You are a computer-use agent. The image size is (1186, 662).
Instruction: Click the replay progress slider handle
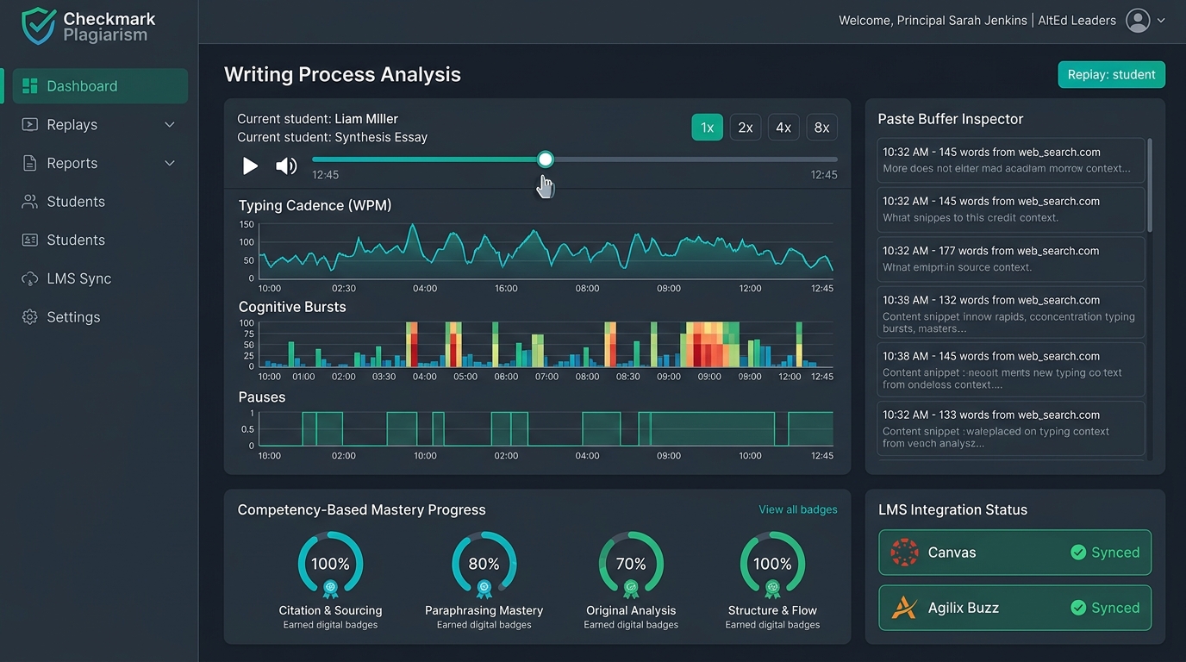coord(545,159)
